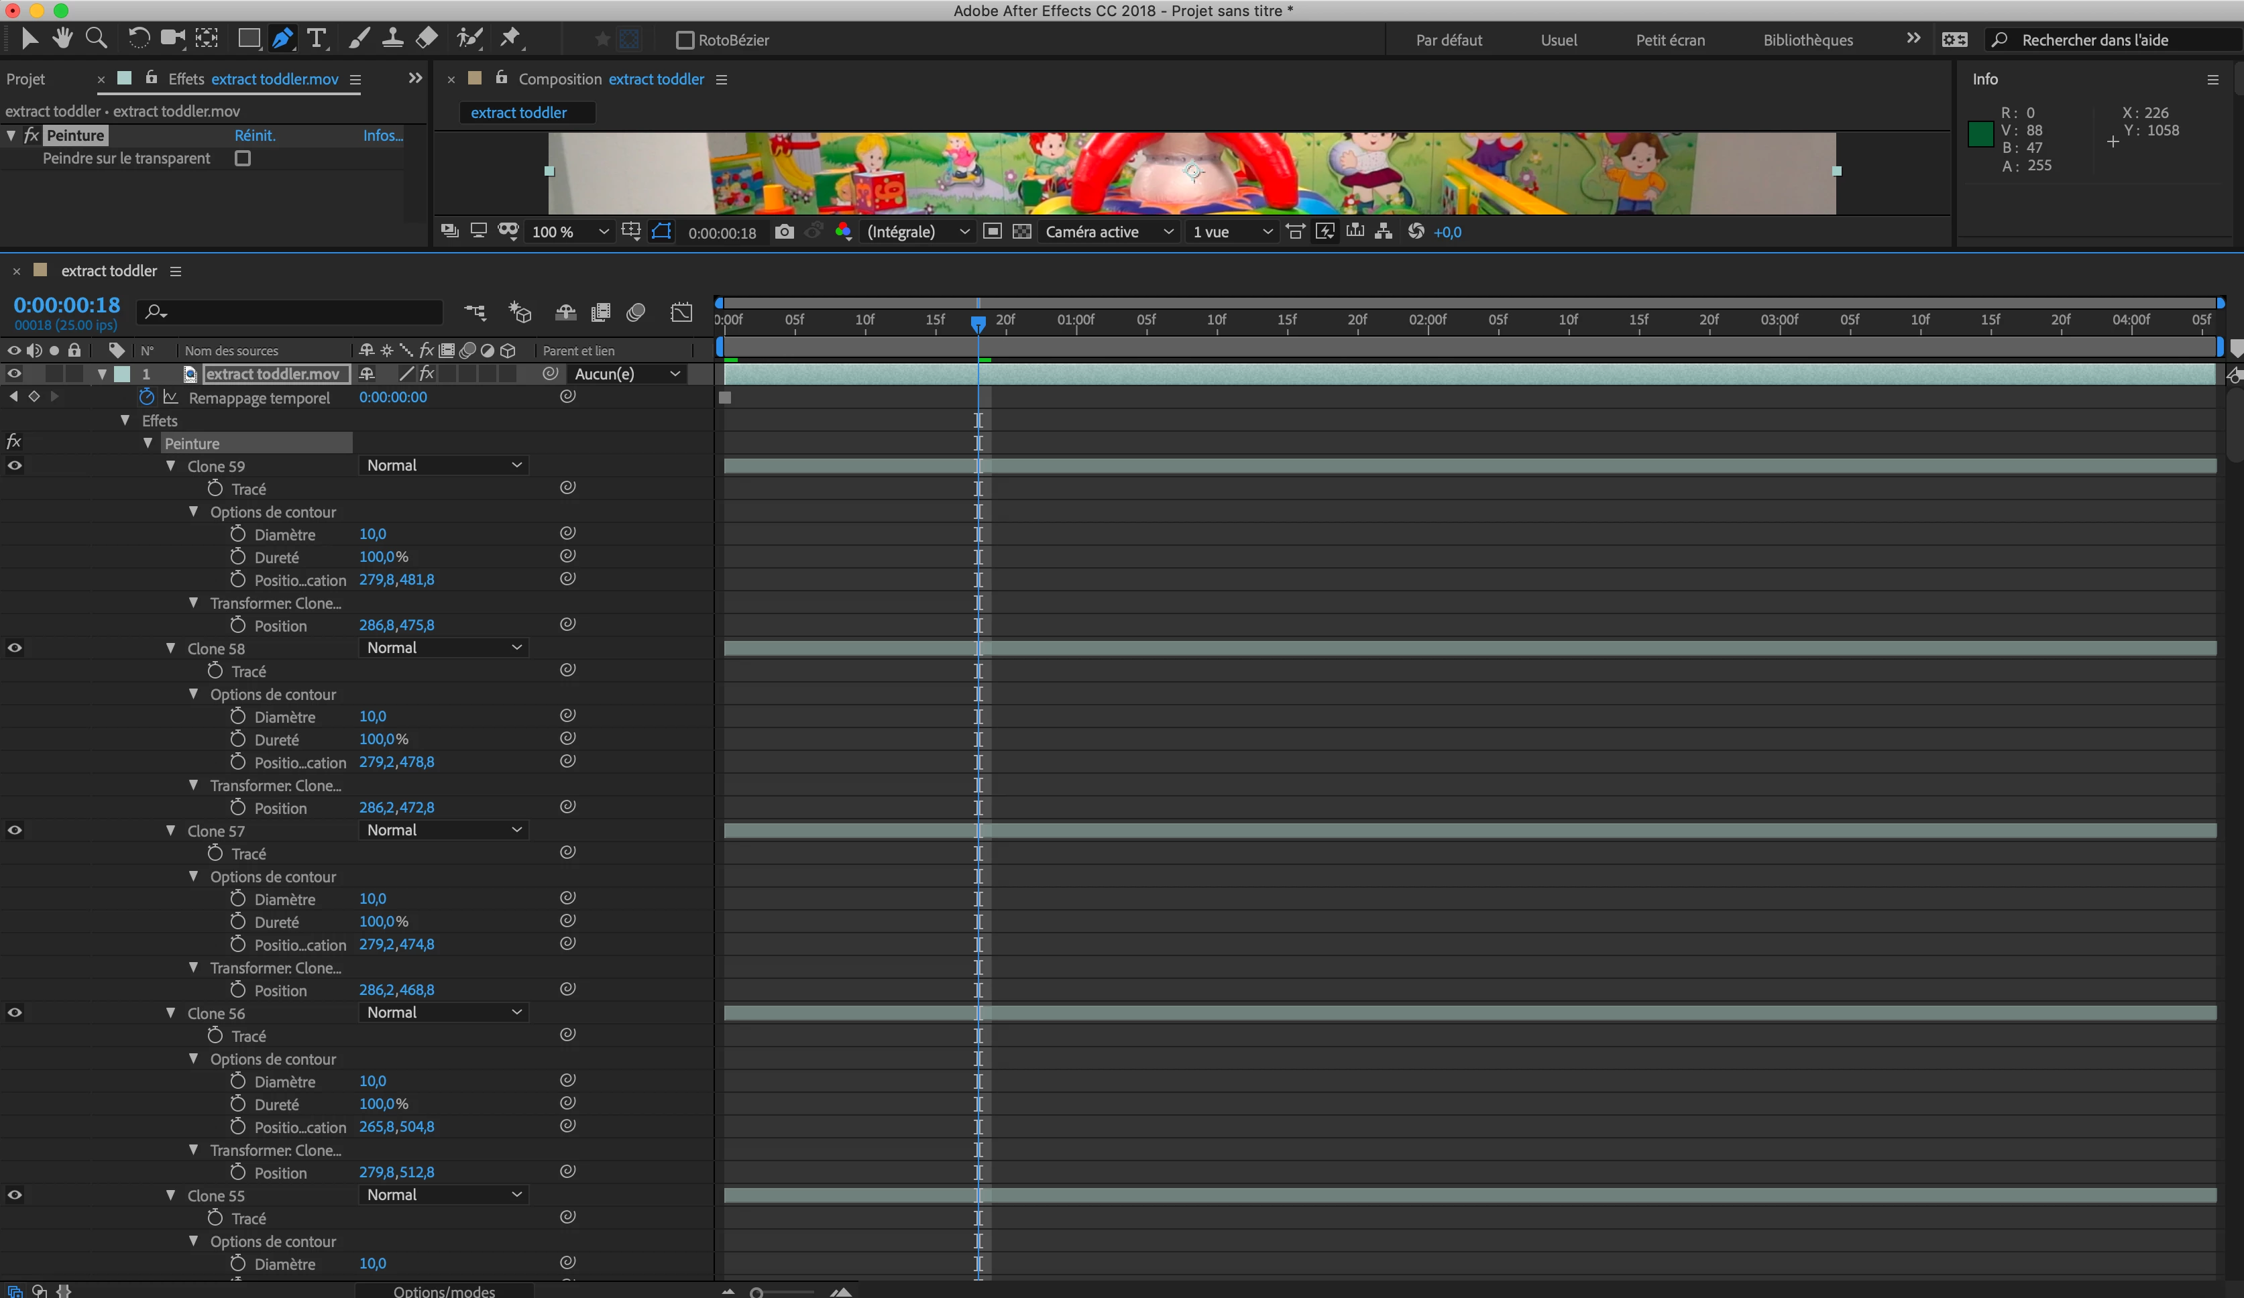Screen dimensions: 2244x1298
Task: Switch to Petit écran workspace
Action: point(1670,40)
